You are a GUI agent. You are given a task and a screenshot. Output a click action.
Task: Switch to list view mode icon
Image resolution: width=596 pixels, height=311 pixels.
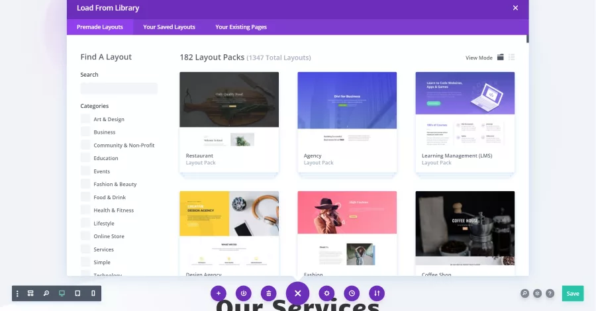coord(512,58)
